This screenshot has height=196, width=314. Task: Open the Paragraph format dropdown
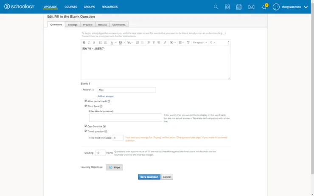tap(200, 42)
